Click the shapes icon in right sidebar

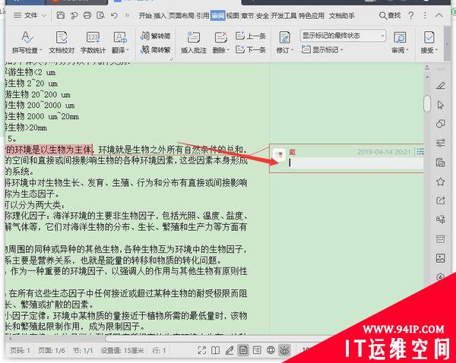coord(440,124)
